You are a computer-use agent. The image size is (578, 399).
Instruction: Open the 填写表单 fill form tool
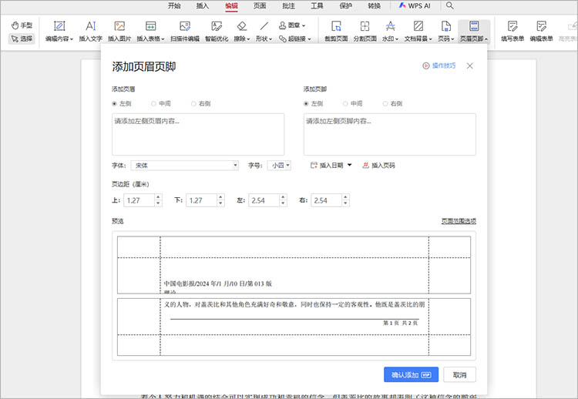point(512,27)
